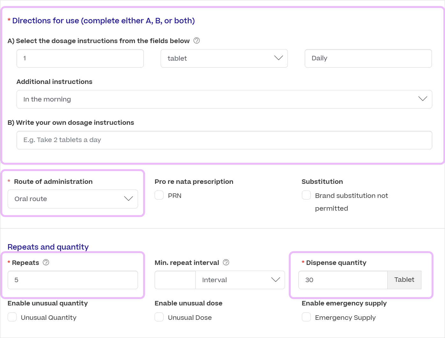Tick the PRN checkbox
Viewport: 445px width, 338px height.
pos(159,195)
